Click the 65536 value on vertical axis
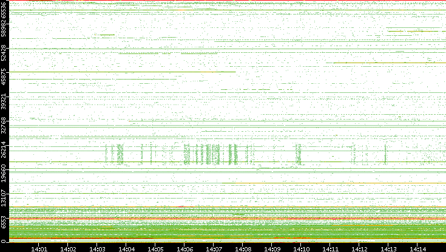The width and height of the screenshot is (446, 252). (4, 12)
